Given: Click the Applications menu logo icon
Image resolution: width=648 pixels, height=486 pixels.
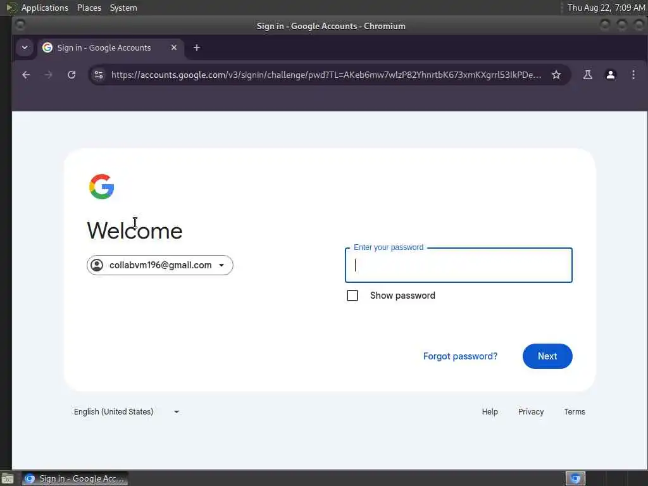Looking at the screenshot, I should coord(12,8).
